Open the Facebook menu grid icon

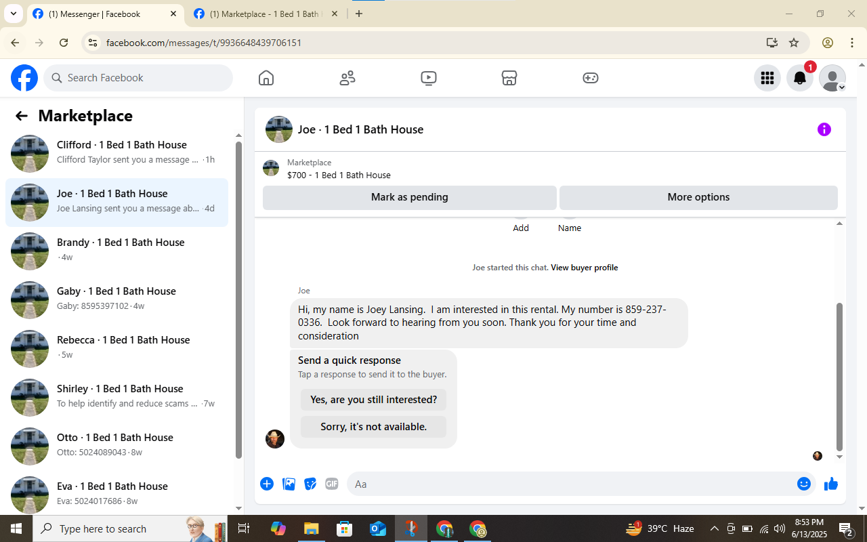click(767, 78)
